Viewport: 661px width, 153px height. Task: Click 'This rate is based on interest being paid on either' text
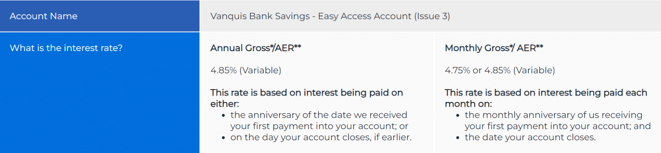tap(307, 98)
